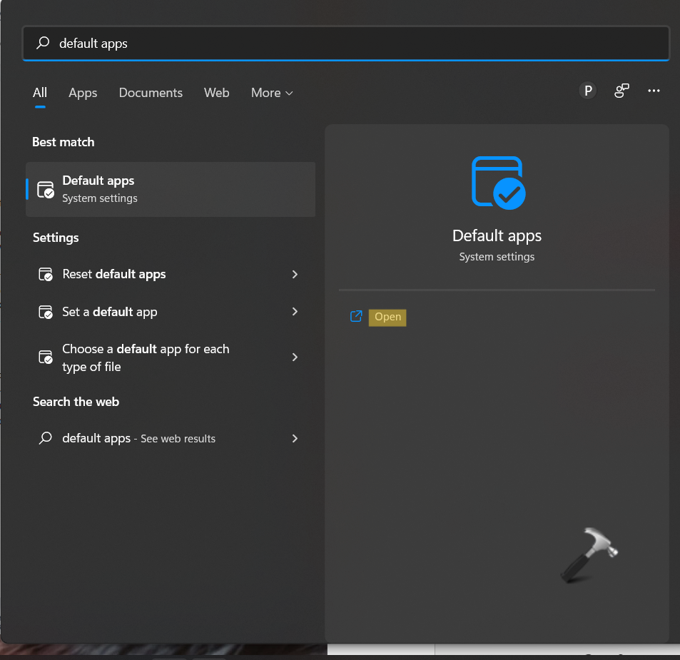
Task: Switch to the Apps tab
Action: click(x=83, y=93)
